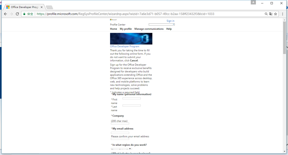Click the 'My name (personal information)' heading
This screenshot has height=155, width=288.
tap(132, 94)
